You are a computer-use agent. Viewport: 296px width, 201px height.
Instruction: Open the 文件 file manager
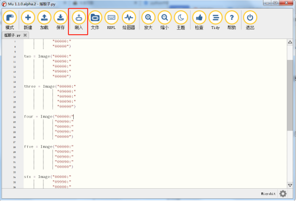click(95, 20)
